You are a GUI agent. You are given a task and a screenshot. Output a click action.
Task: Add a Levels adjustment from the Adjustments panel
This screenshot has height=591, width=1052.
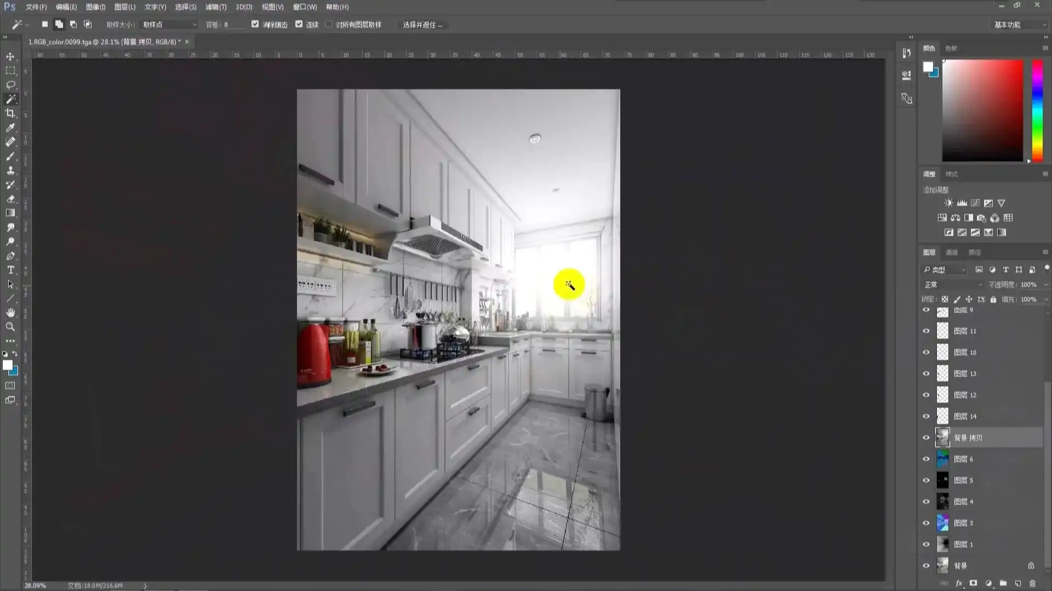click(x=962, y=202)
